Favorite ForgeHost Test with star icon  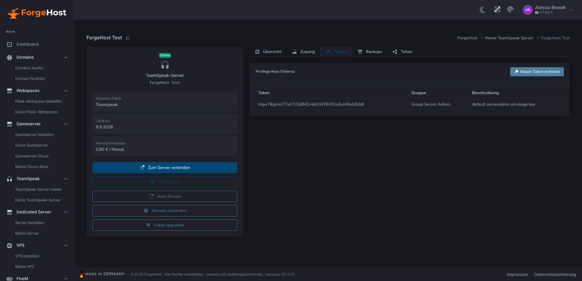tap(128, 38)
